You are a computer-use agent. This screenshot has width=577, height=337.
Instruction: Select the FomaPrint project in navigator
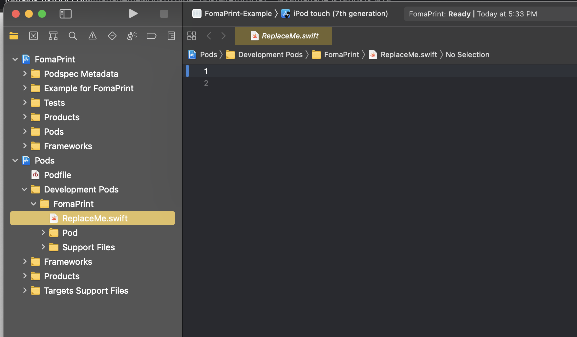(x=93, y=59)
